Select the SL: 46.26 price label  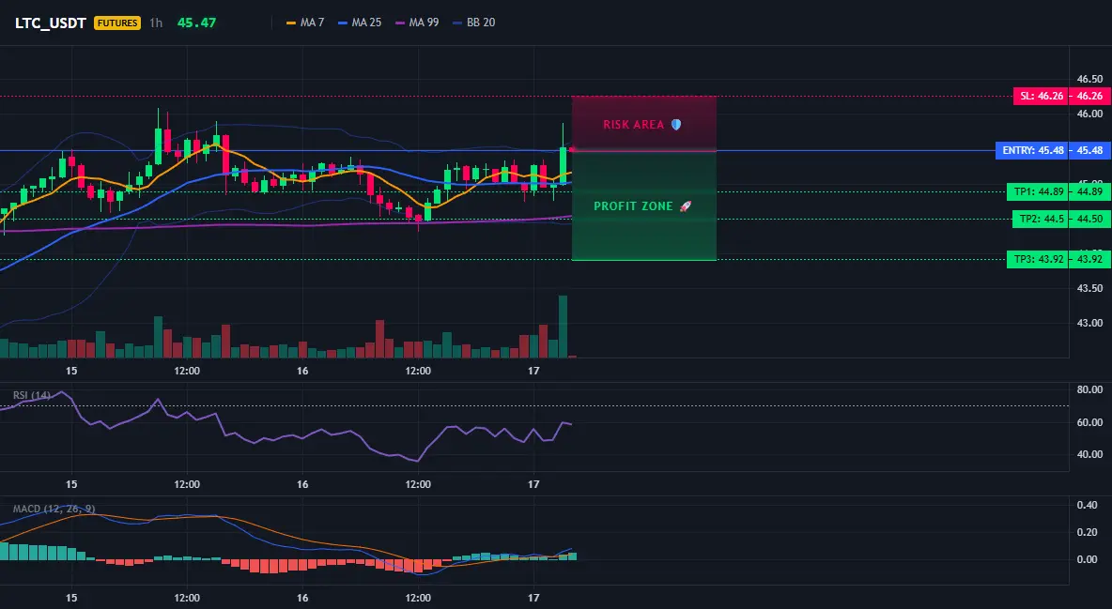1040,96
